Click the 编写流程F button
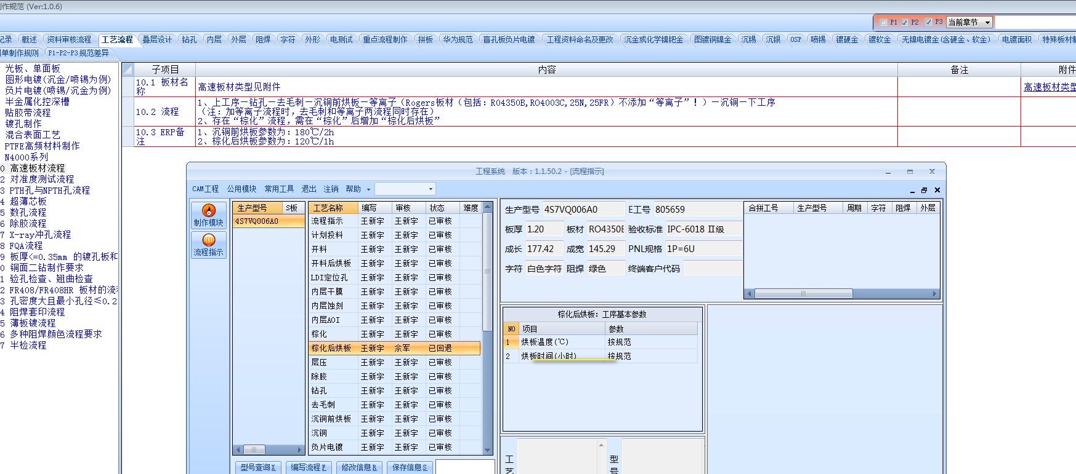Image resolution: width=1076 pixels, height=474 pixels. (308, 467)
